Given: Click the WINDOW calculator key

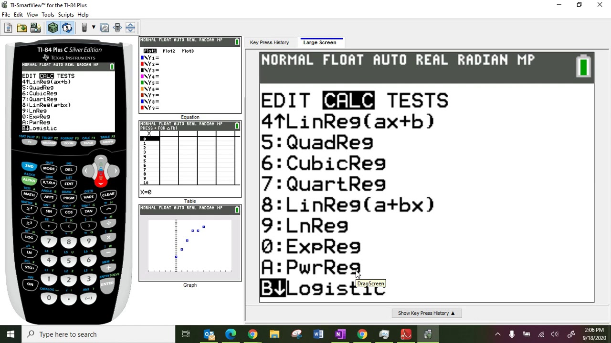Looking at the screenshot, I should pos(49,143).
